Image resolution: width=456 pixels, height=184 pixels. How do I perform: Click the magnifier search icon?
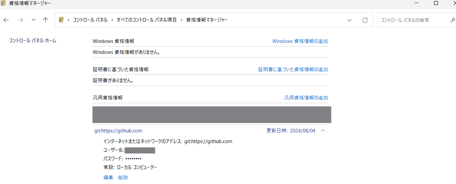pyautogui.click(x=452, y=20)
